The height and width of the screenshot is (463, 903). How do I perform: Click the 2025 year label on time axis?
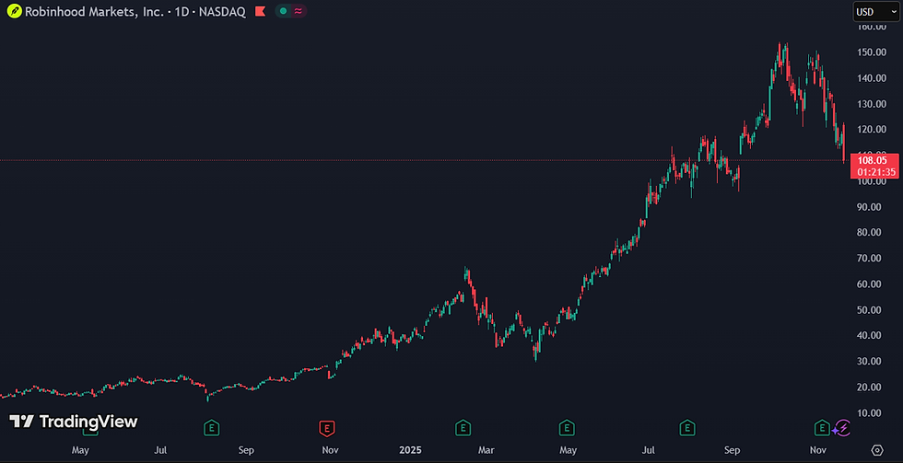click(x=411, y=450)
